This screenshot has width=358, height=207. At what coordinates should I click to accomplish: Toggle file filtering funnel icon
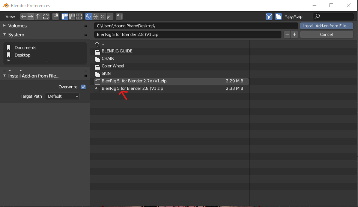pyautogui.click(x=269, y=16)
